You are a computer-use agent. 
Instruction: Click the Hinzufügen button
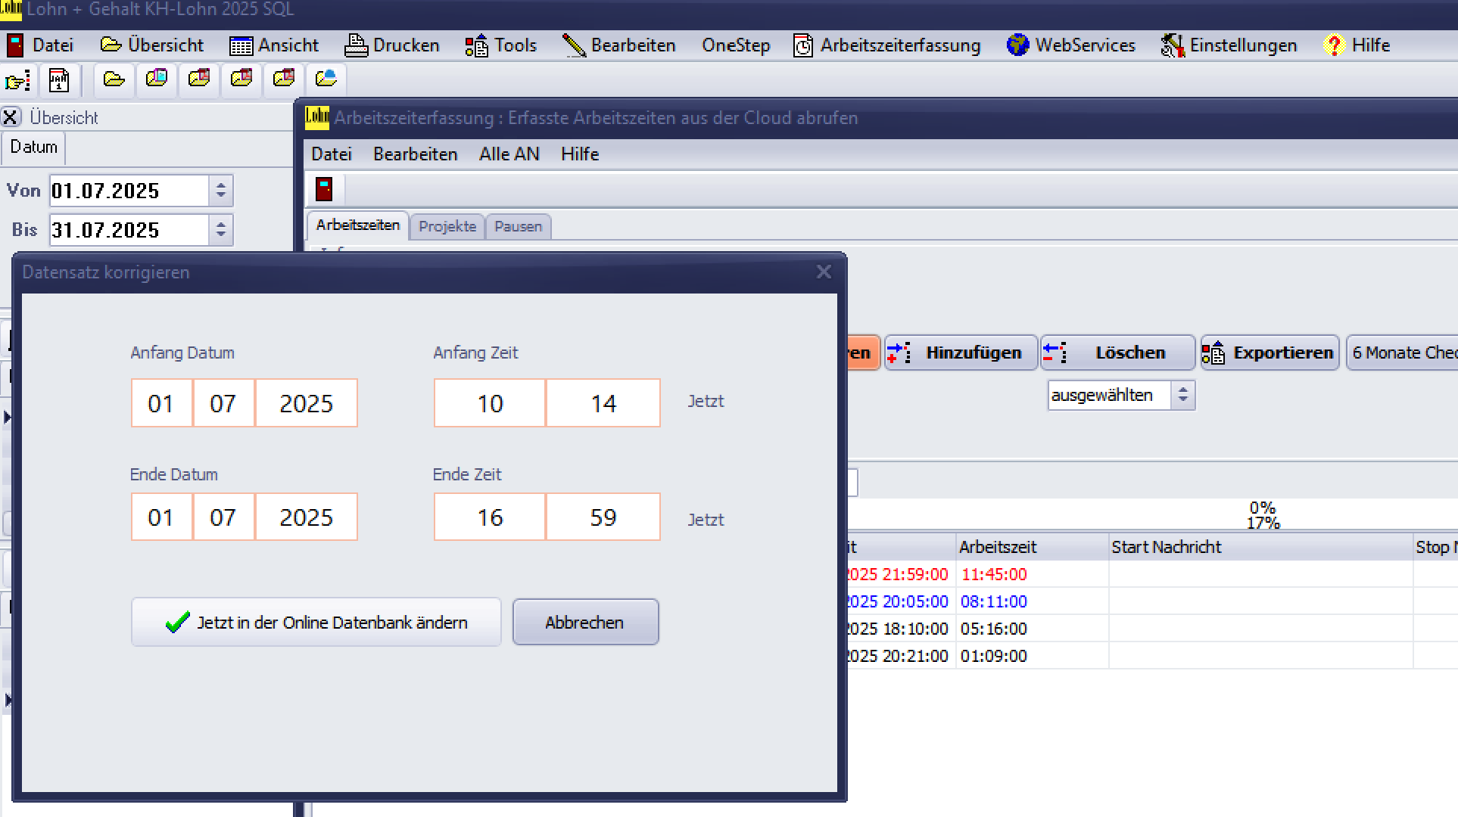(961, 353)
